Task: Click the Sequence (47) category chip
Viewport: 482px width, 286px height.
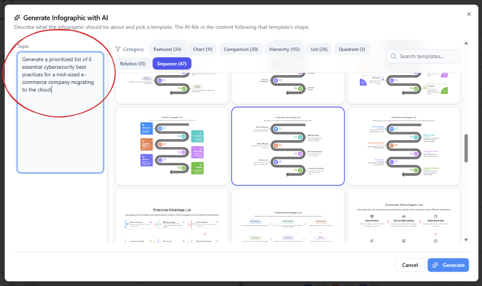Action: [x=172, y=64]
